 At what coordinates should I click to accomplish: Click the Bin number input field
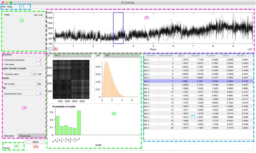tap(39, 84)
